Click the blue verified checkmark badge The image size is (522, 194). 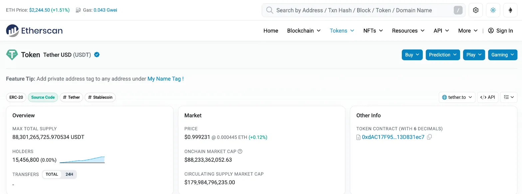[97, 55]
